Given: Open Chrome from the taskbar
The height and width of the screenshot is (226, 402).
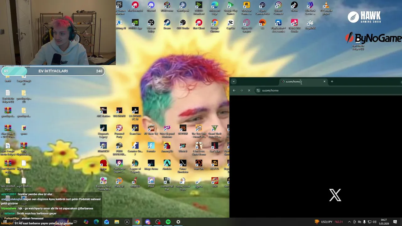Looking at the screenshot, I should (x=137, y=222).
